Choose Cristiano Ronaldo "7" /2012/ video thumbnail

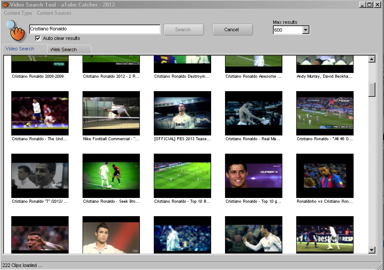pos(40,175)
